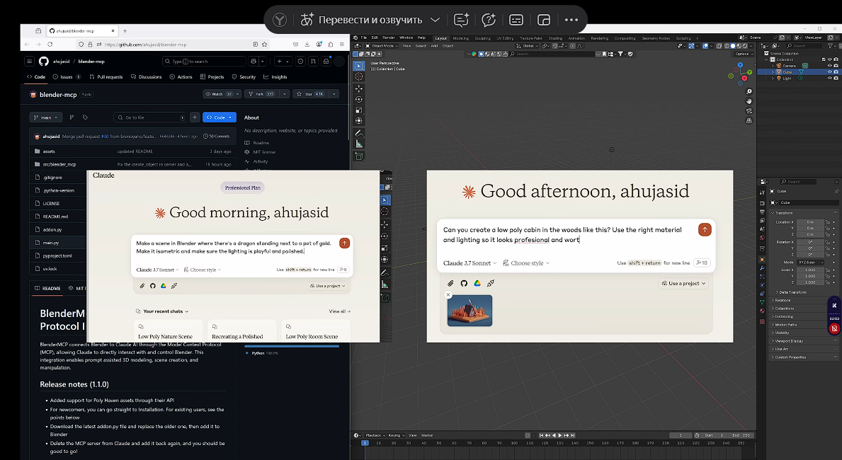Toggle the Collection exclude checkbox in outliner
Screen dimensions: 842x460
[823, 59]
